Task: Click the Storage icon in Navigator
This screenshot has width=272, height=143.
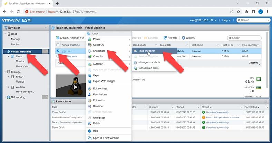Action: tap(9, 72)
